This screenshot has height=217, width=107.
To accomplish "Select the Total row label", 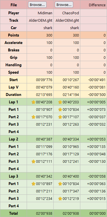I will [x=13, y=213].
